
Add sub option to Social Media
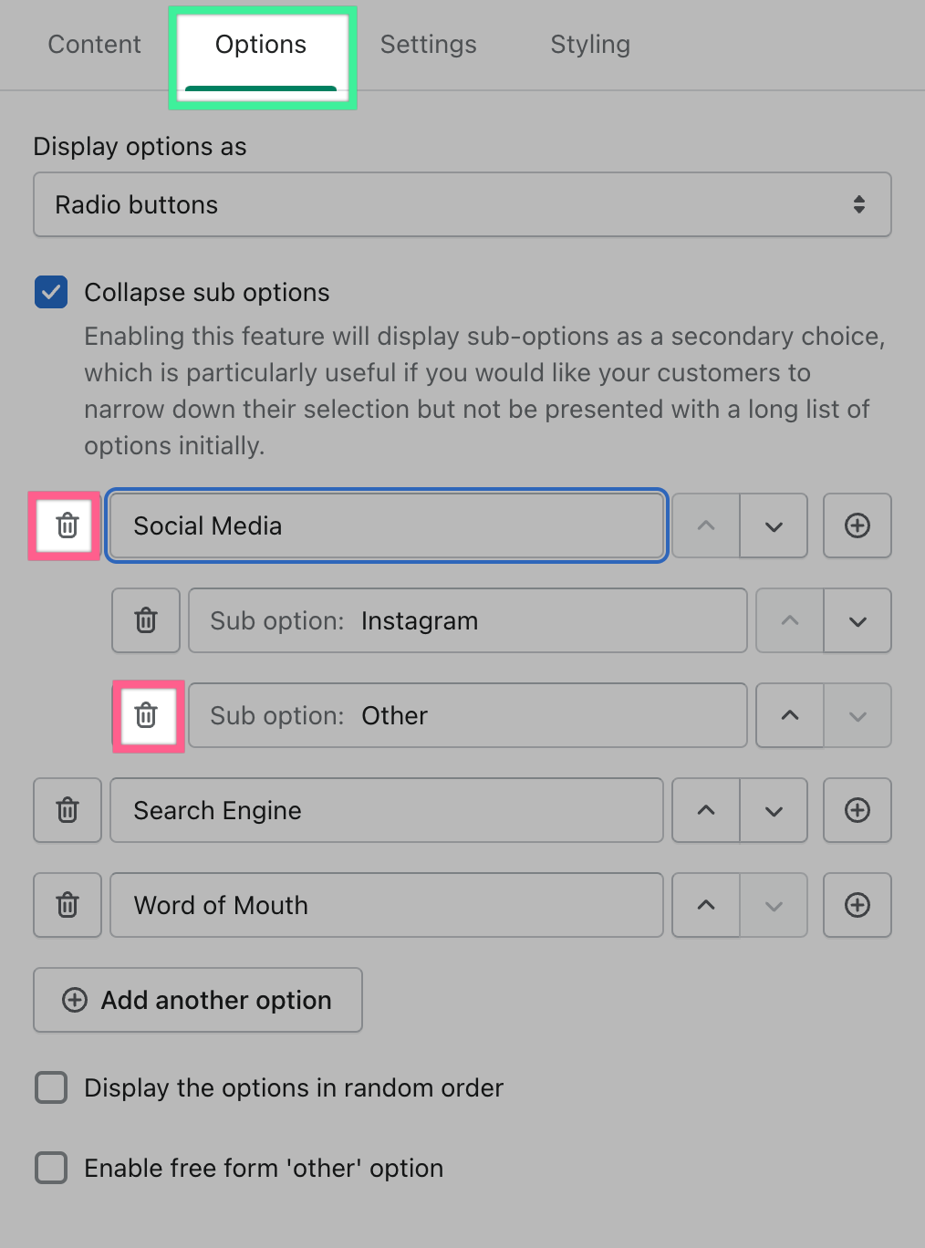[857, 525]
